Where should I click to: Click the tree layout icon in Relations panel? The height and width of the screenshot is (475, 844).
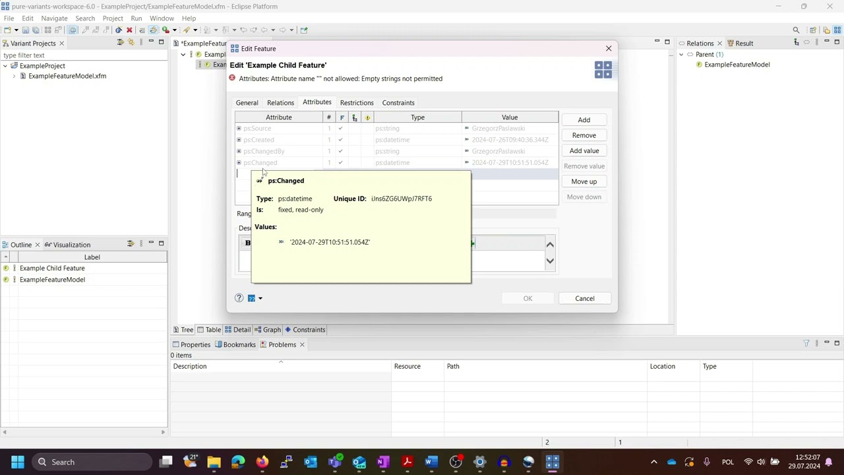click(x=796, y=42)
